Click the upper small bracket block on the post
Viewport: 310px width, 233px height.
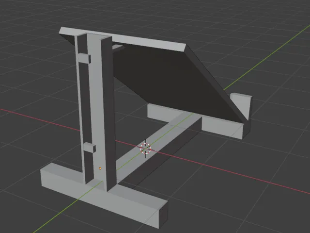85,58
